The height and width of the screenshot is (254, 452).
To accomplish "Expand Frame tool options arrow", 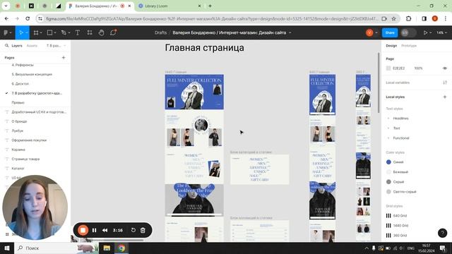I will pyautogui.click(x=41, y=33).
